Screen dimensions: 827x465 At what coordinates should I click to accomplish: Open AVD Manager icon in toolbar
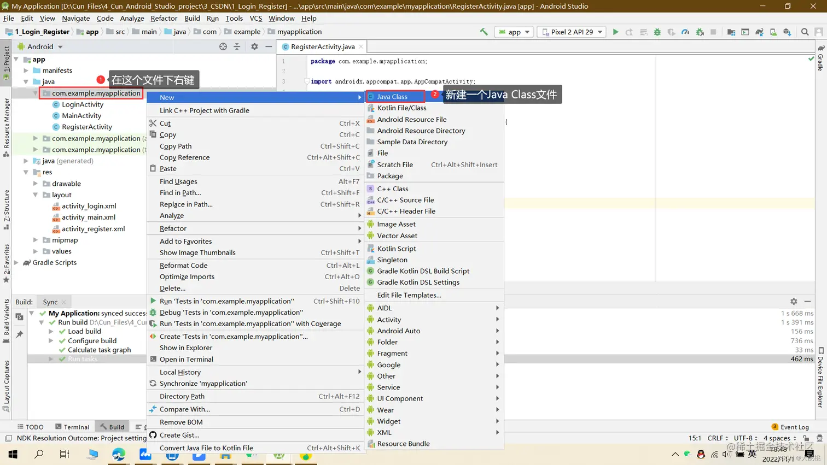(x=773, y=32)
